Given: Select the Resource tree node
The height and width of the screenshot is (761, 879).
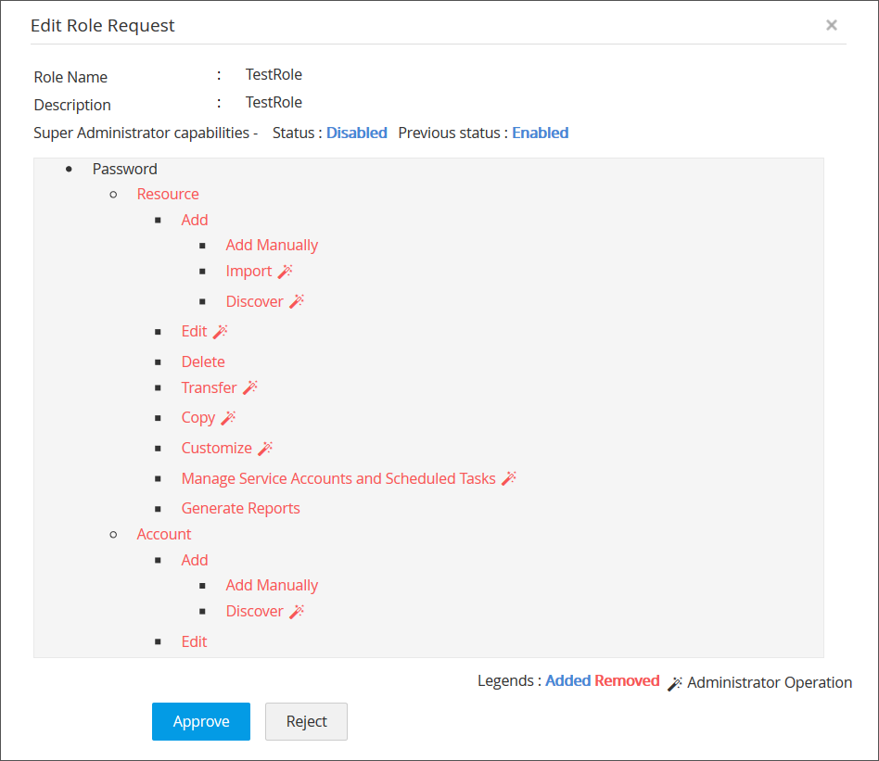Looking at the screenshot, I should tap(168, 194).
